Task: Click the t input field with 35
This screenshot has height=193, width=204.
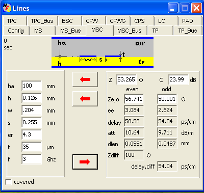Action: [32, 147]
